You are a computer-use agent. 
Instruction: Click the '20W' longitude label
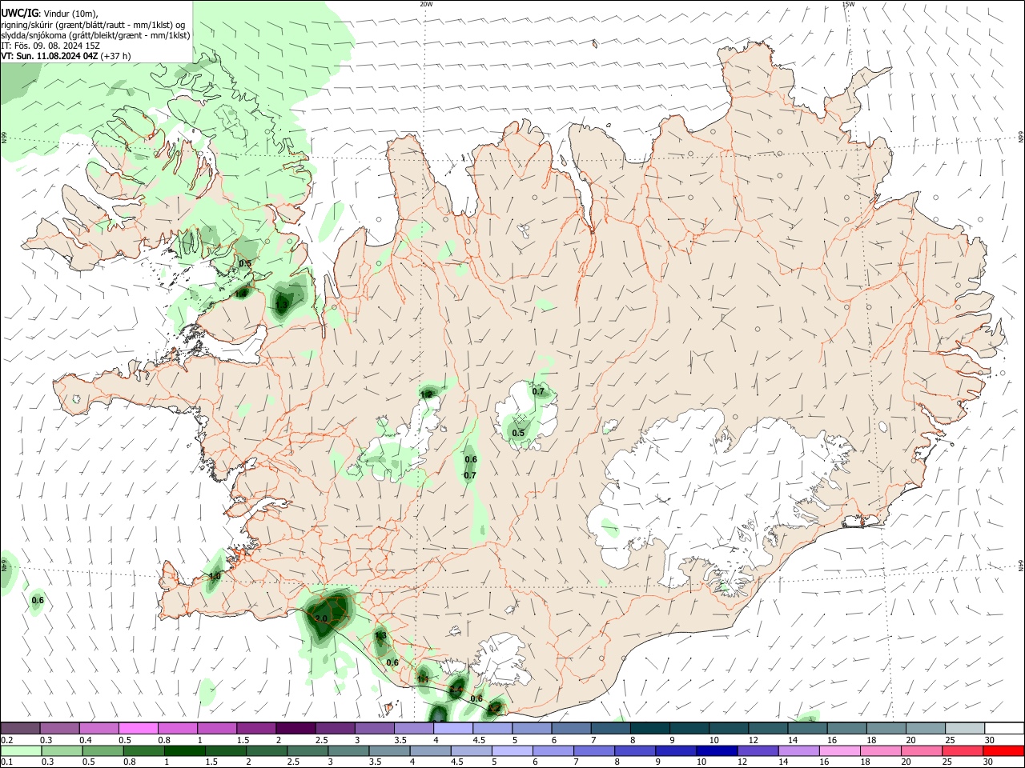point(426,3)
